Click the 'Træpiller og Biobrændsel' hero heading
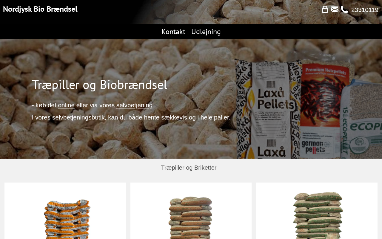Image resolution: width=382 pixels, height=239 pixels. [x=100, y=85]
